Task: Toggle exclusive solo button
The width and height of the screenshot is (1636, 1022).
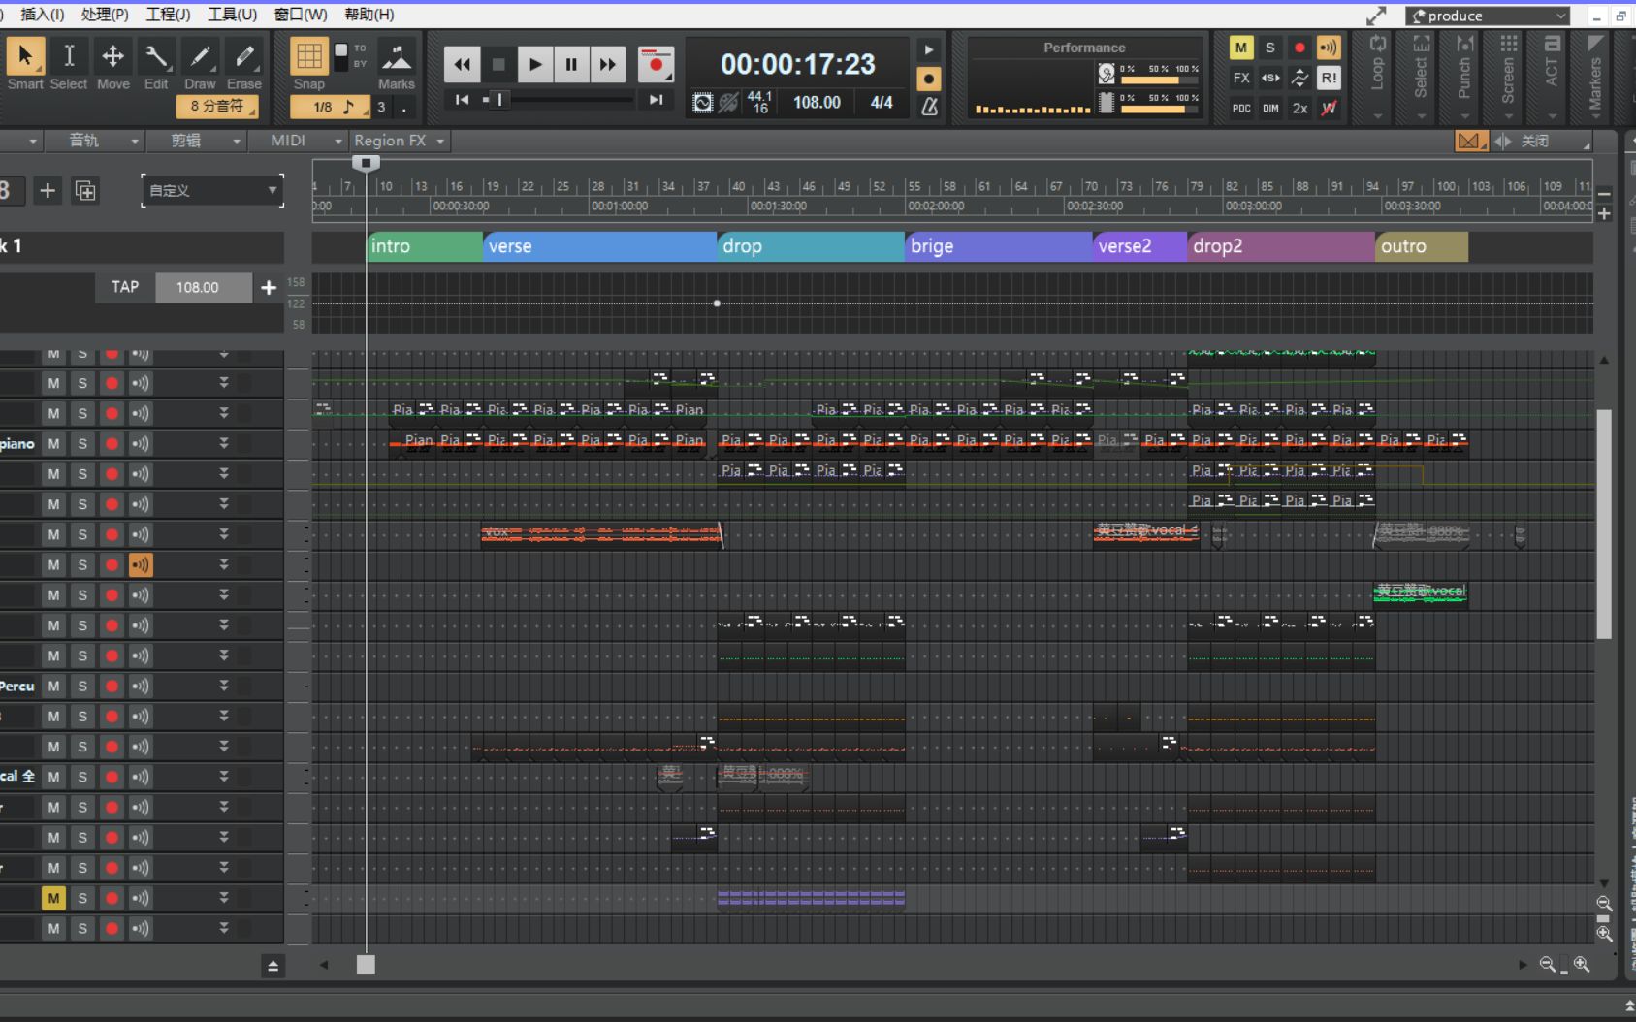Action: point(1270,78)
